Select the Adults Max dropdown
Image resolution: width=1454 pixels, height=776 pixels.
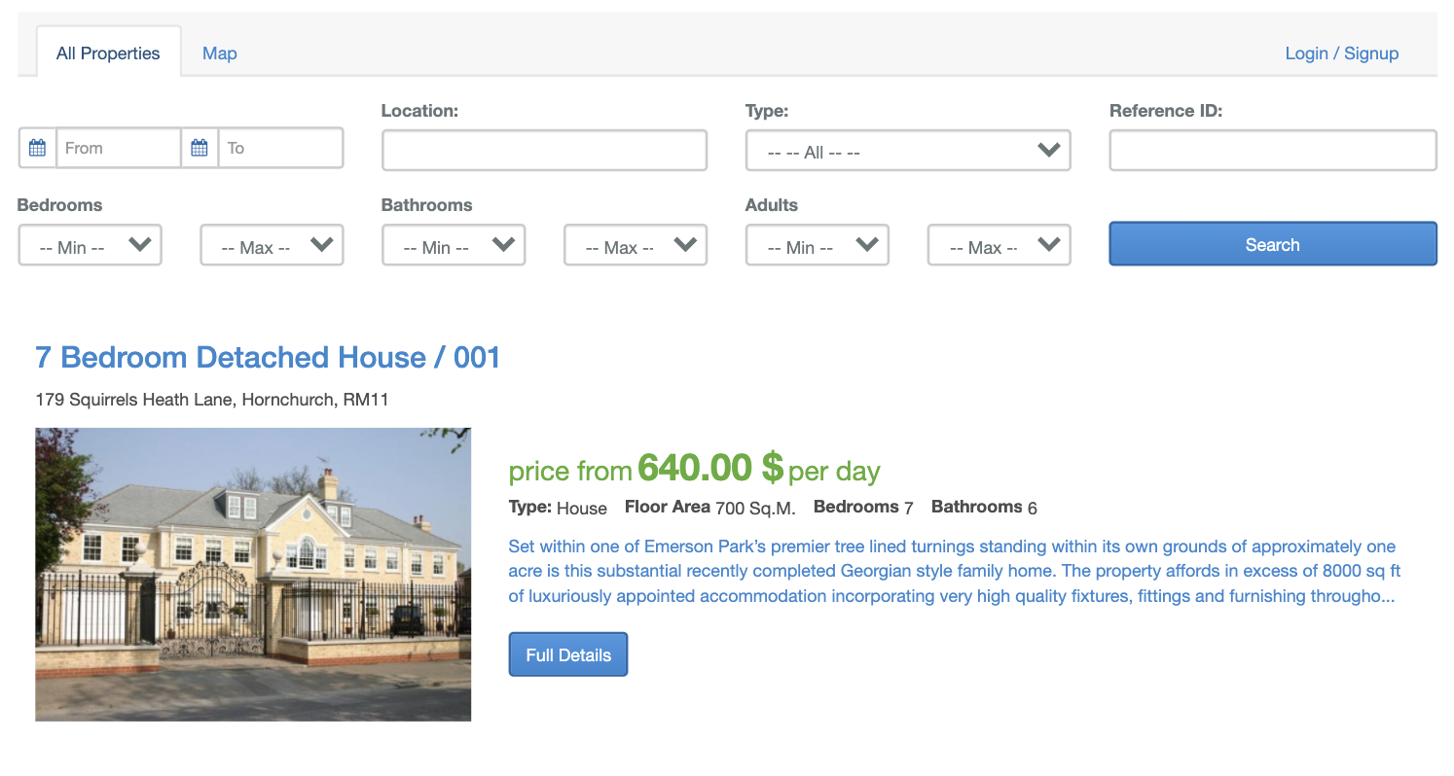tap(999, 246)
